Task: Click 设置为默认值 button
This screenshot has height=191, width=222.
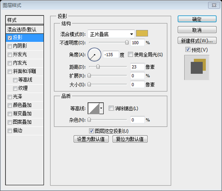Action: (91, 139)
